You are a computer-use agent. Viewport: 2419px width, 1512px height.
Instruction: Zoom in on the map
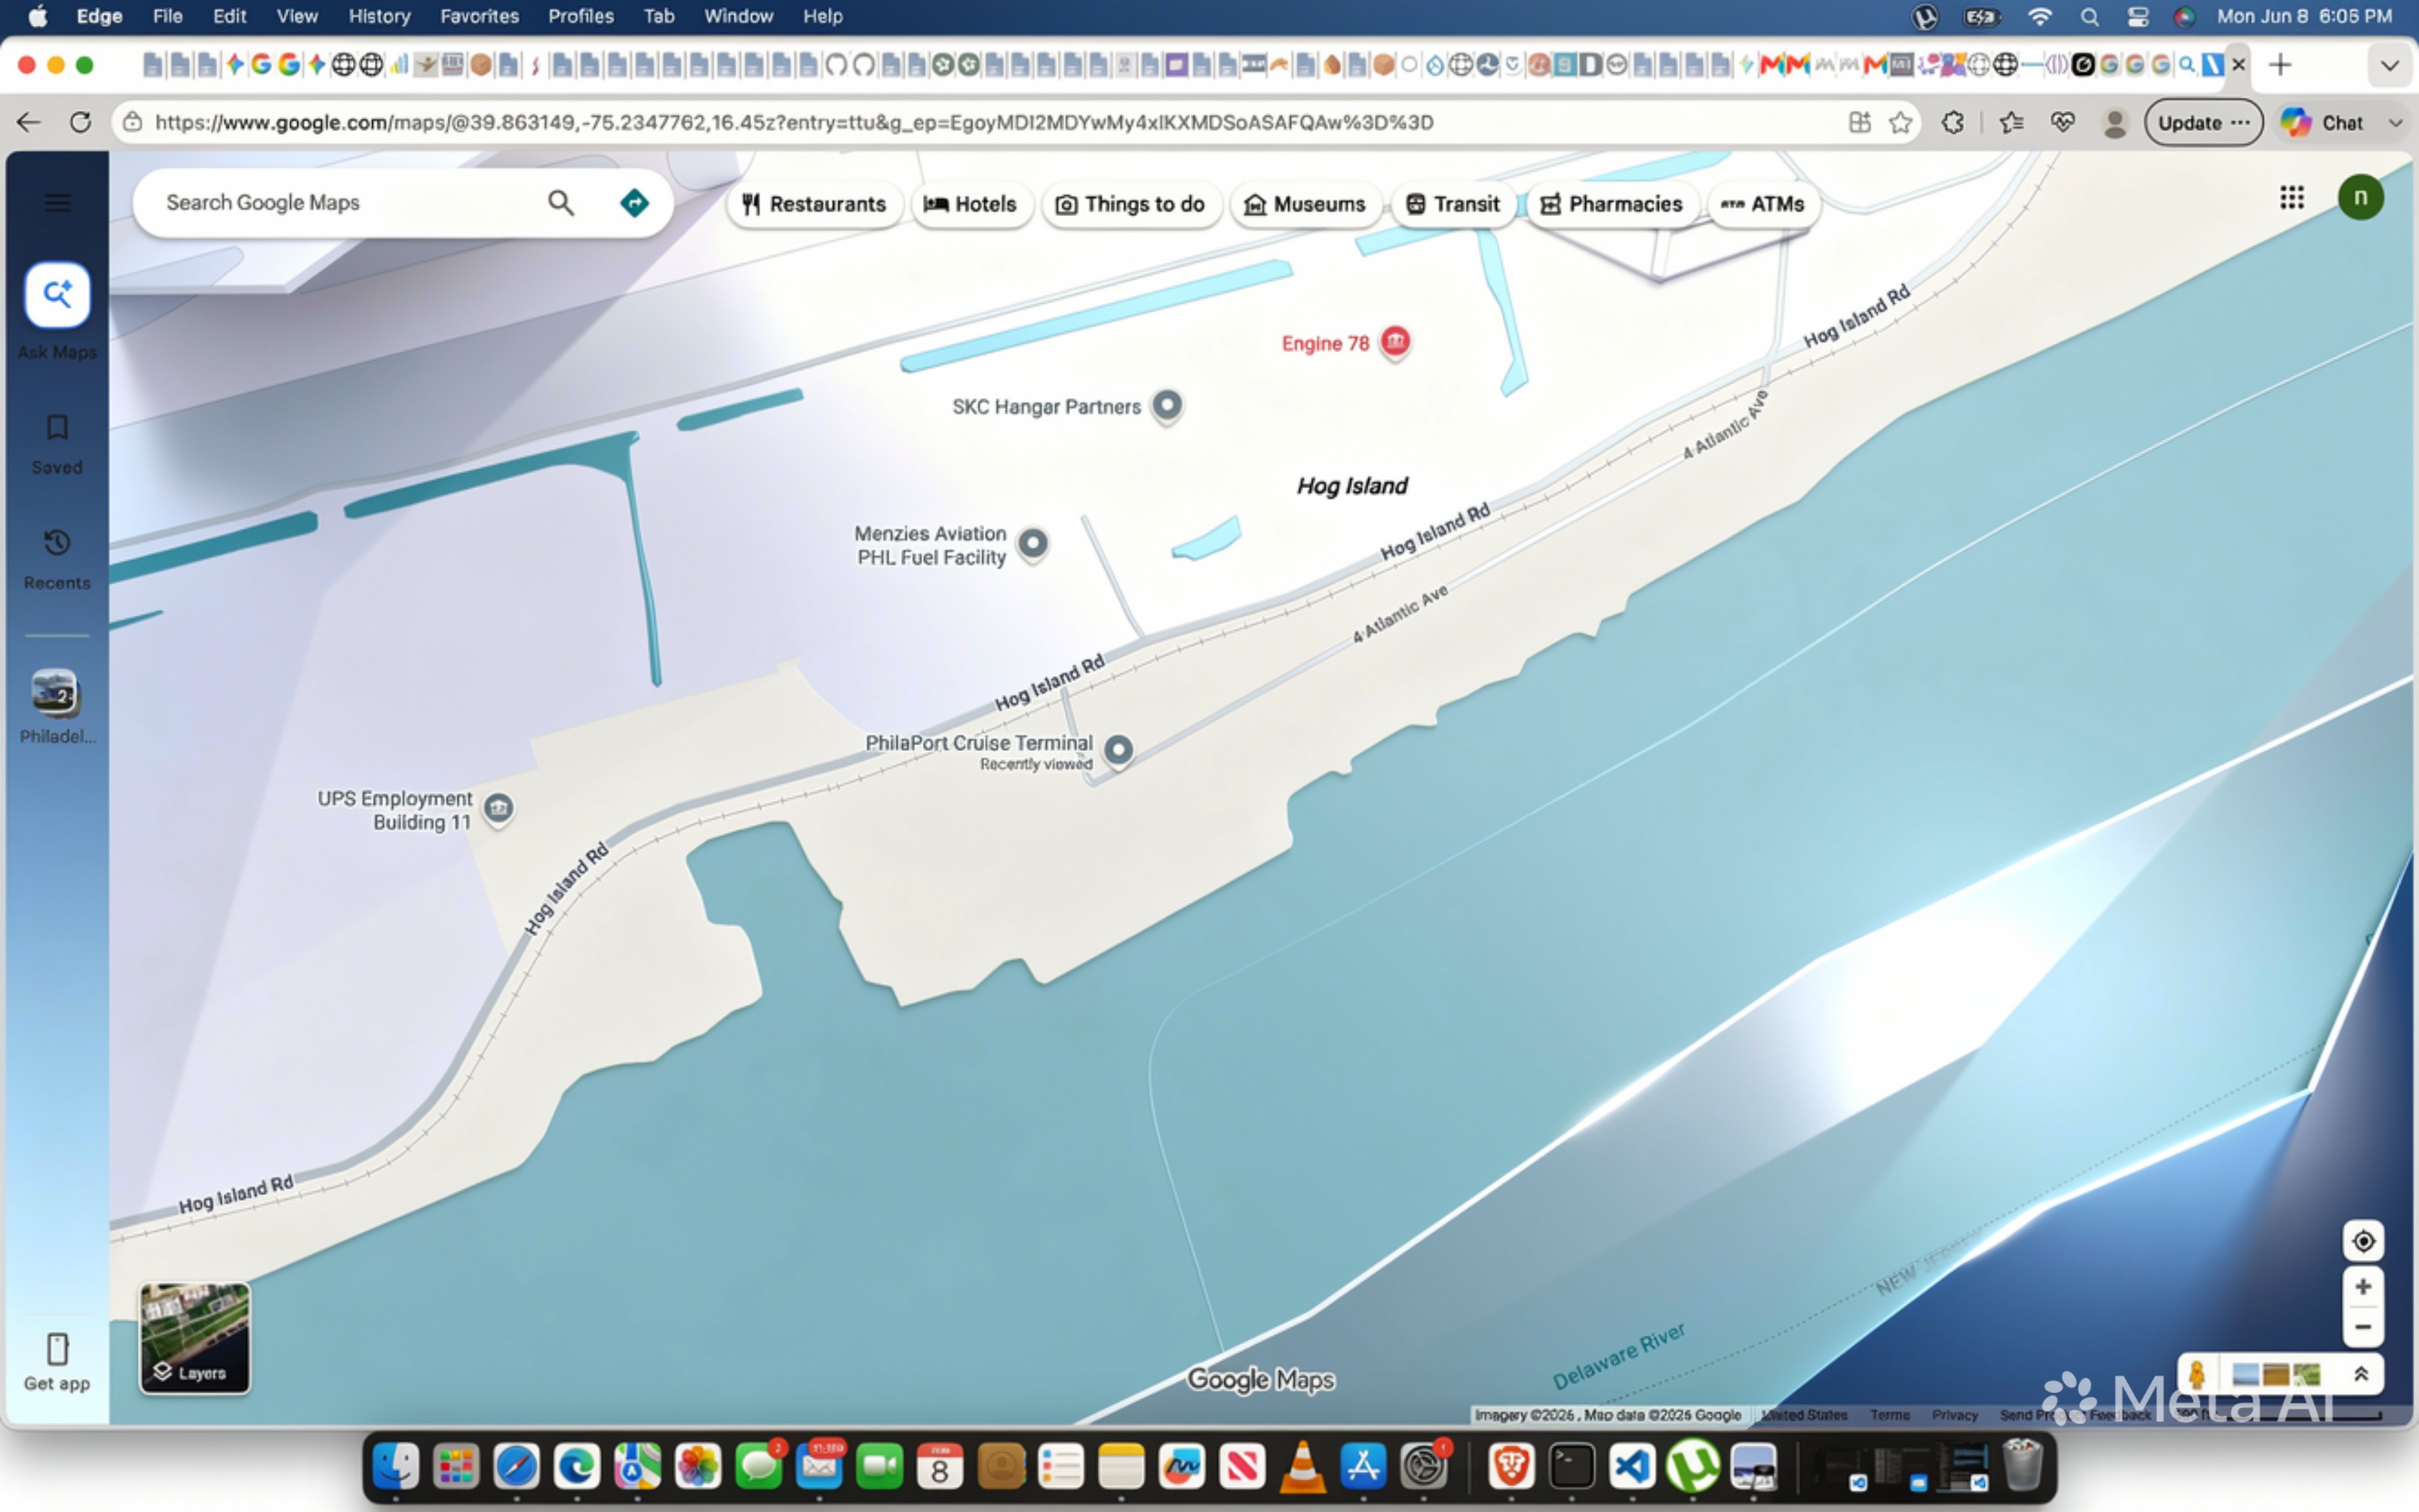click(x=2363, y=1287)
